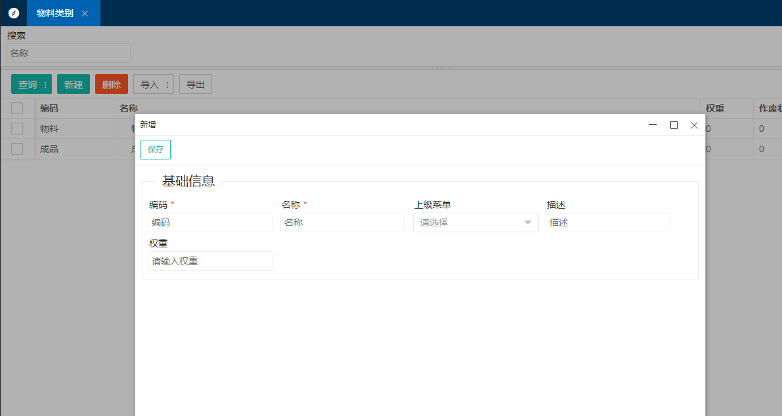
Task: Switch to the 物料类别 tab
Action: click(55, 13)
